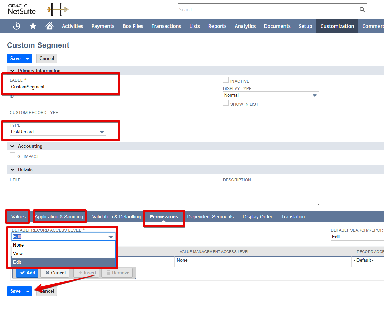Open the DISPLAY TYPE dropdown showing Normal
Image resolution: width=384 pixels, height=323 pixels.
[314, 95]
